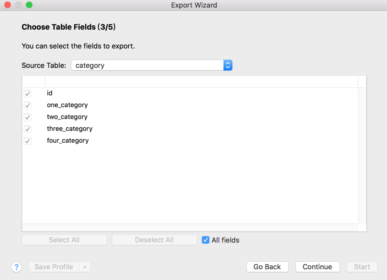
Task: Expand the Save Profile arrow menu
Action: tap(85, 267)
